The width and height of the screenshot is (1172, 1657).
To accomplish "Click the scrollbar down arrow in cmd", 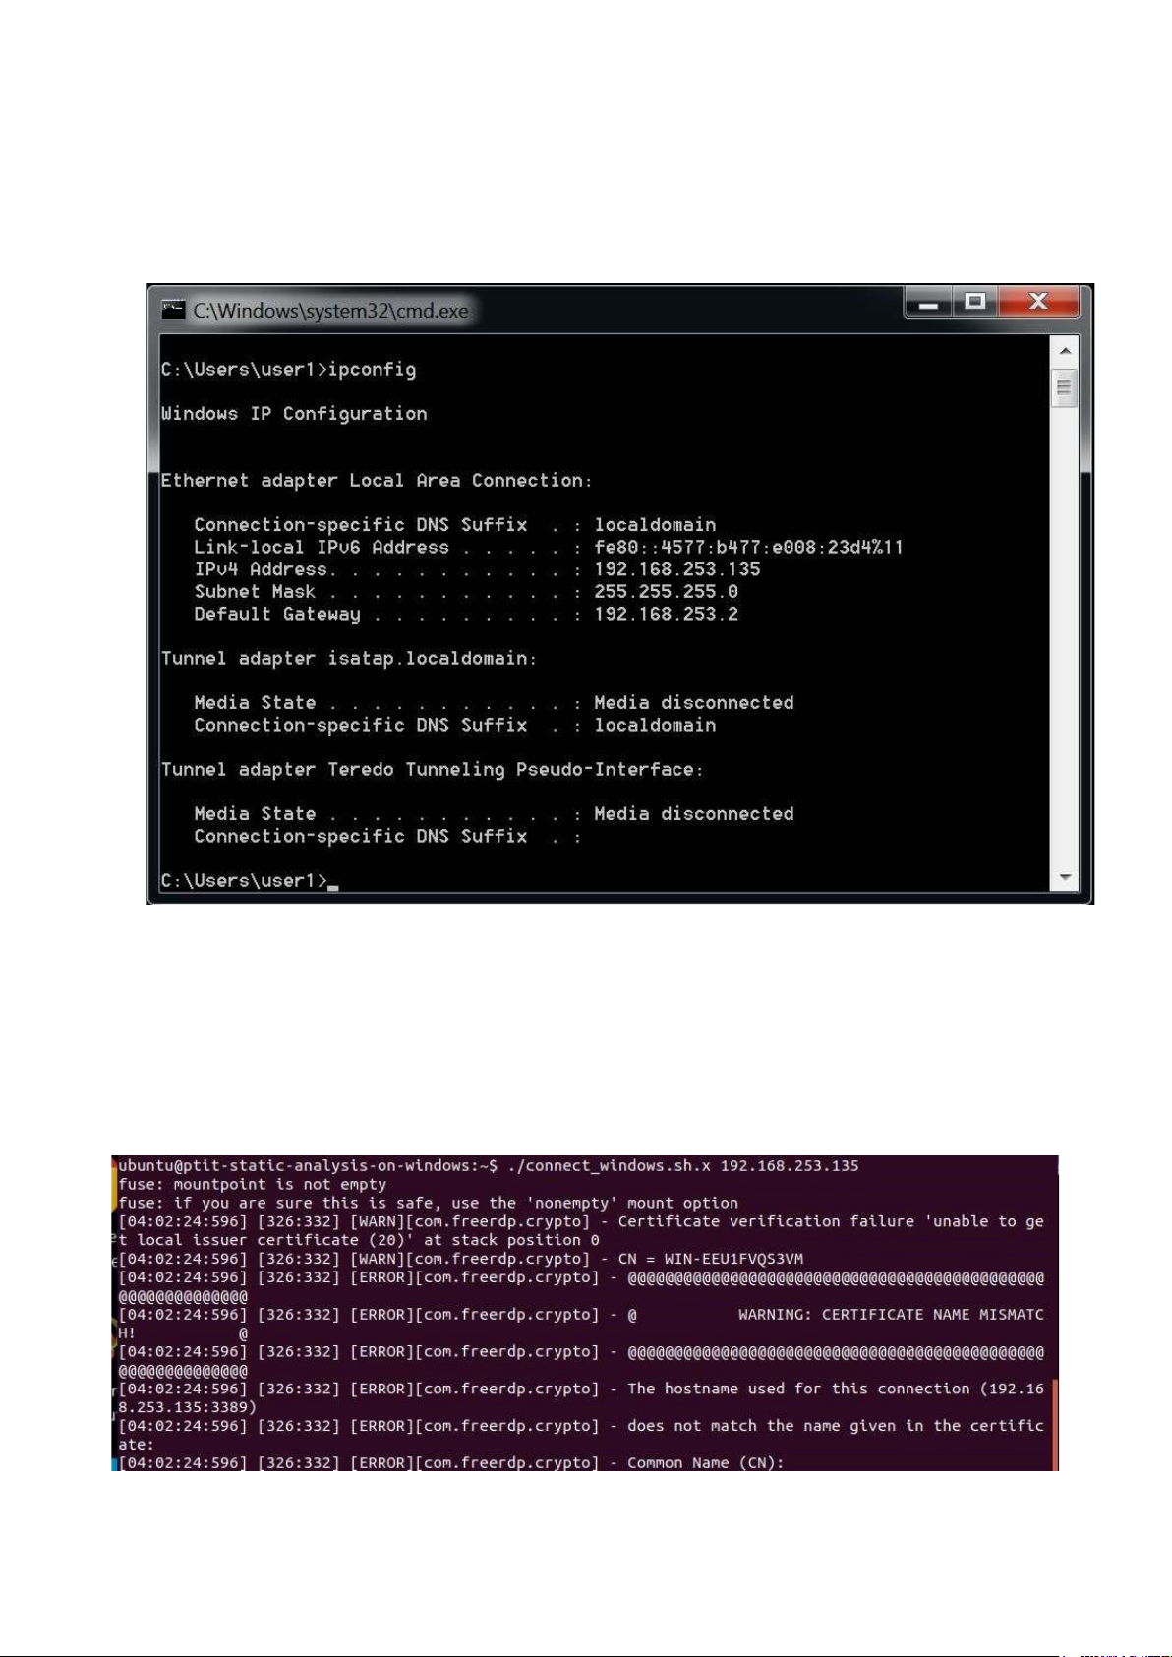I will pyautogui.click(x=1065, y=877).
